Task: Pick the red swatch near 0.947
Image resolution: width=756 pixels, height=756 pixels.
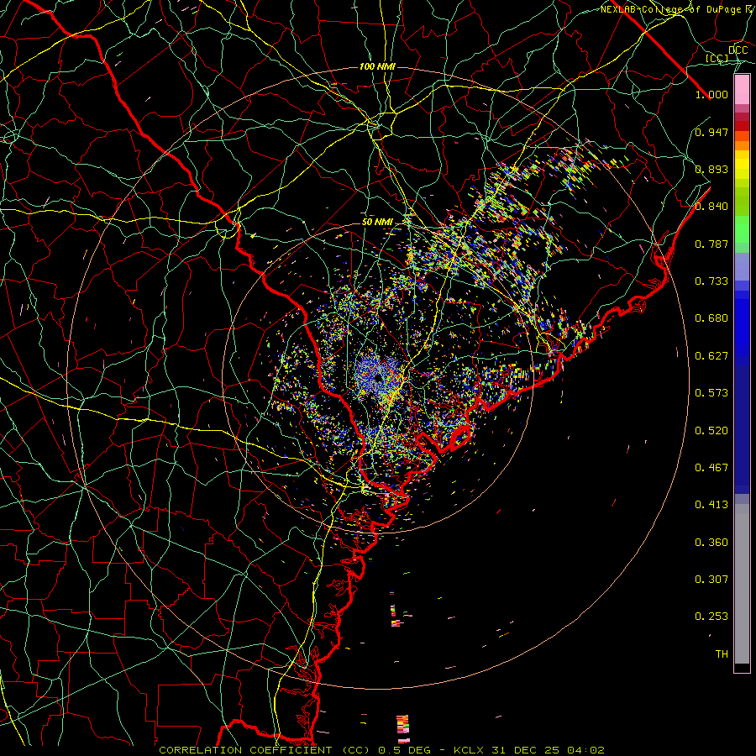Action: pos(742,126)
